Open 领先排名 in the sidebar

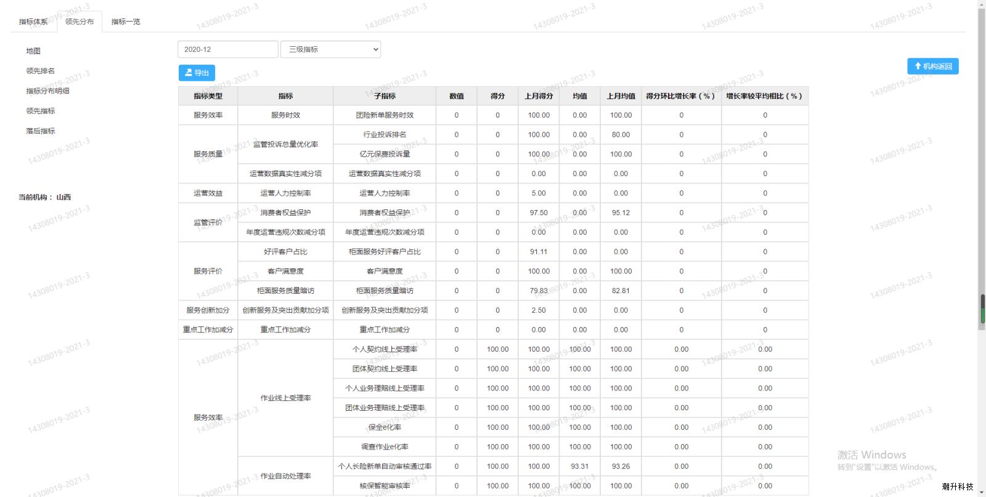click(41, 71)
